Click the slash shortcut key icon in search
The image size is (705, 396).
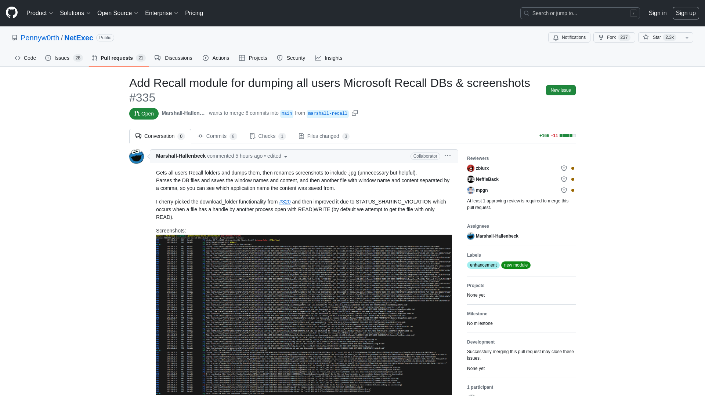(x=633, y=13)
